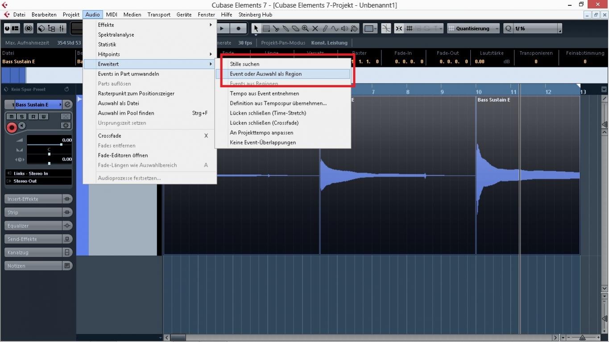Open the Transport menu
The width and height of the screenshot is (609, 342).
click(159, 15)
